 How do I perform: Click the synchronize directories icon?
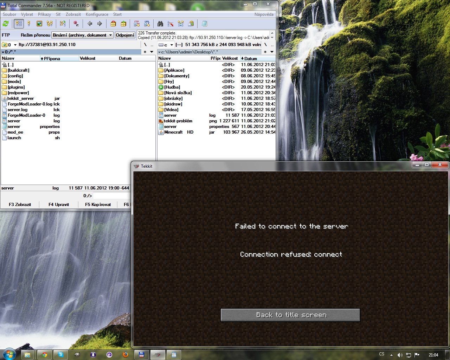181,24
